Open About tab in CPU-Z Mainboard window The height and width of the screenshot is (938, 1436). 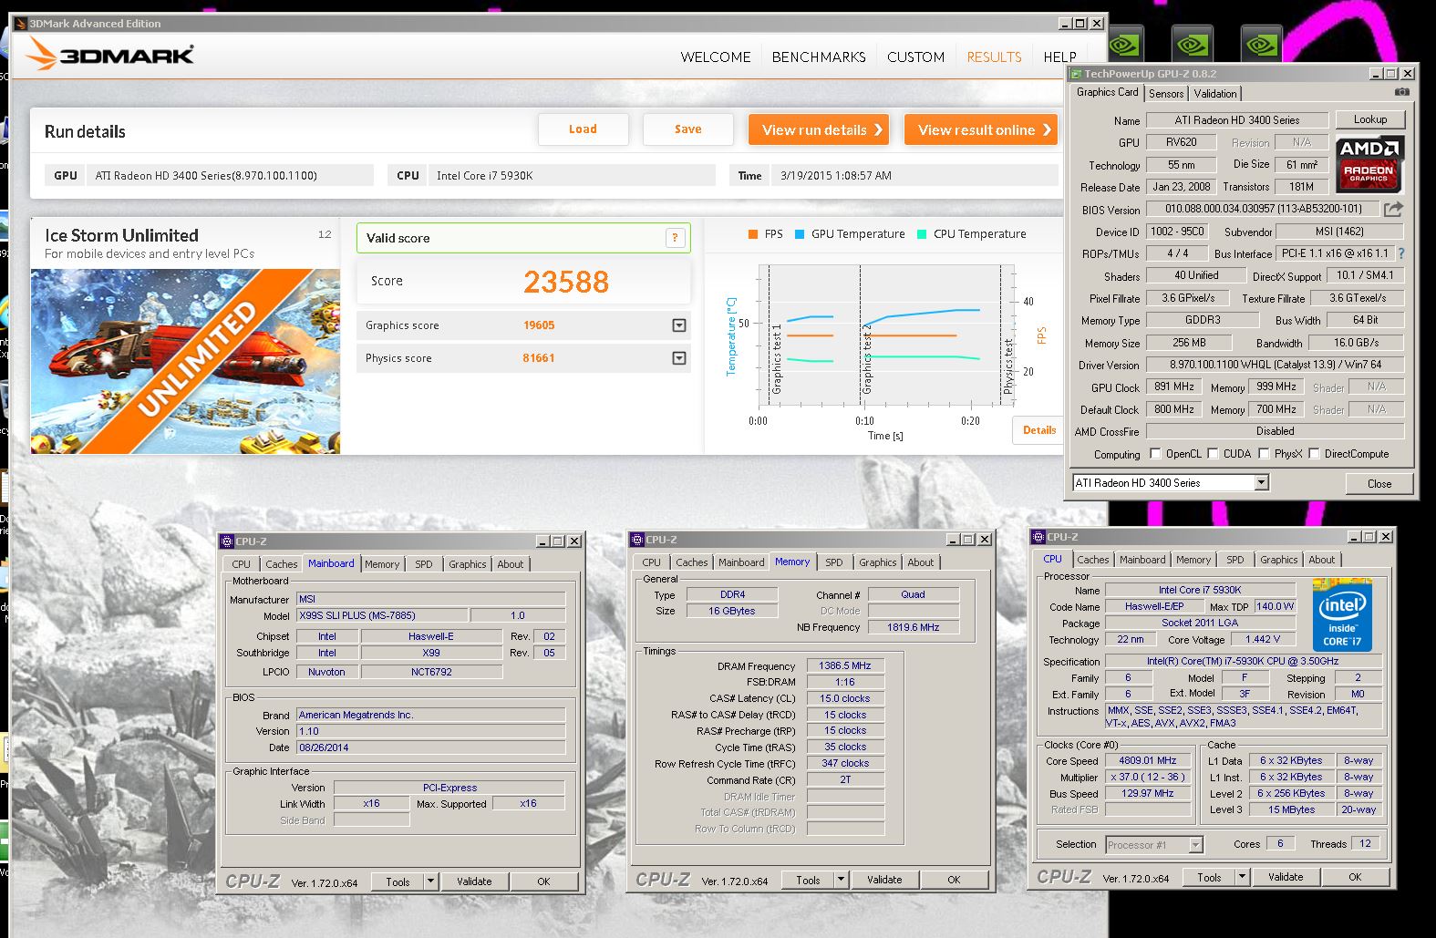pyautogui.click(x=511, y=564)
